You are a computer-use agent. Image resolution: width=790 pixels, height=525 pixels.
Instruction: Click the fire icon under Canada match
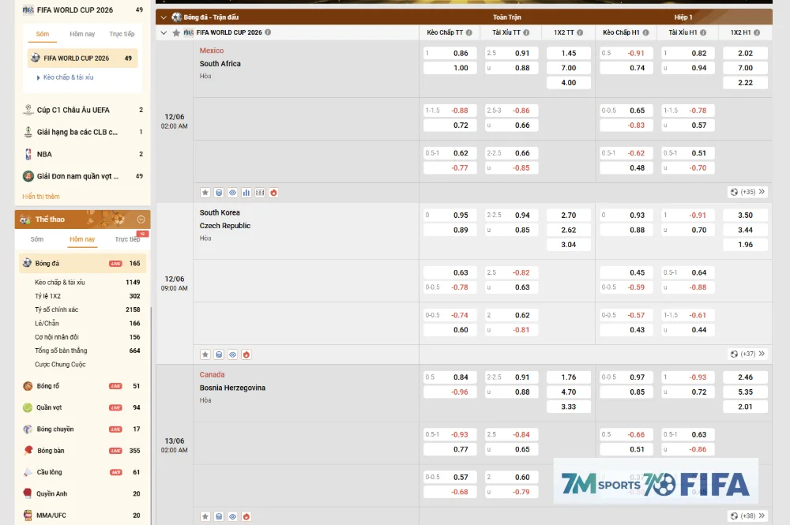(246, 516)
